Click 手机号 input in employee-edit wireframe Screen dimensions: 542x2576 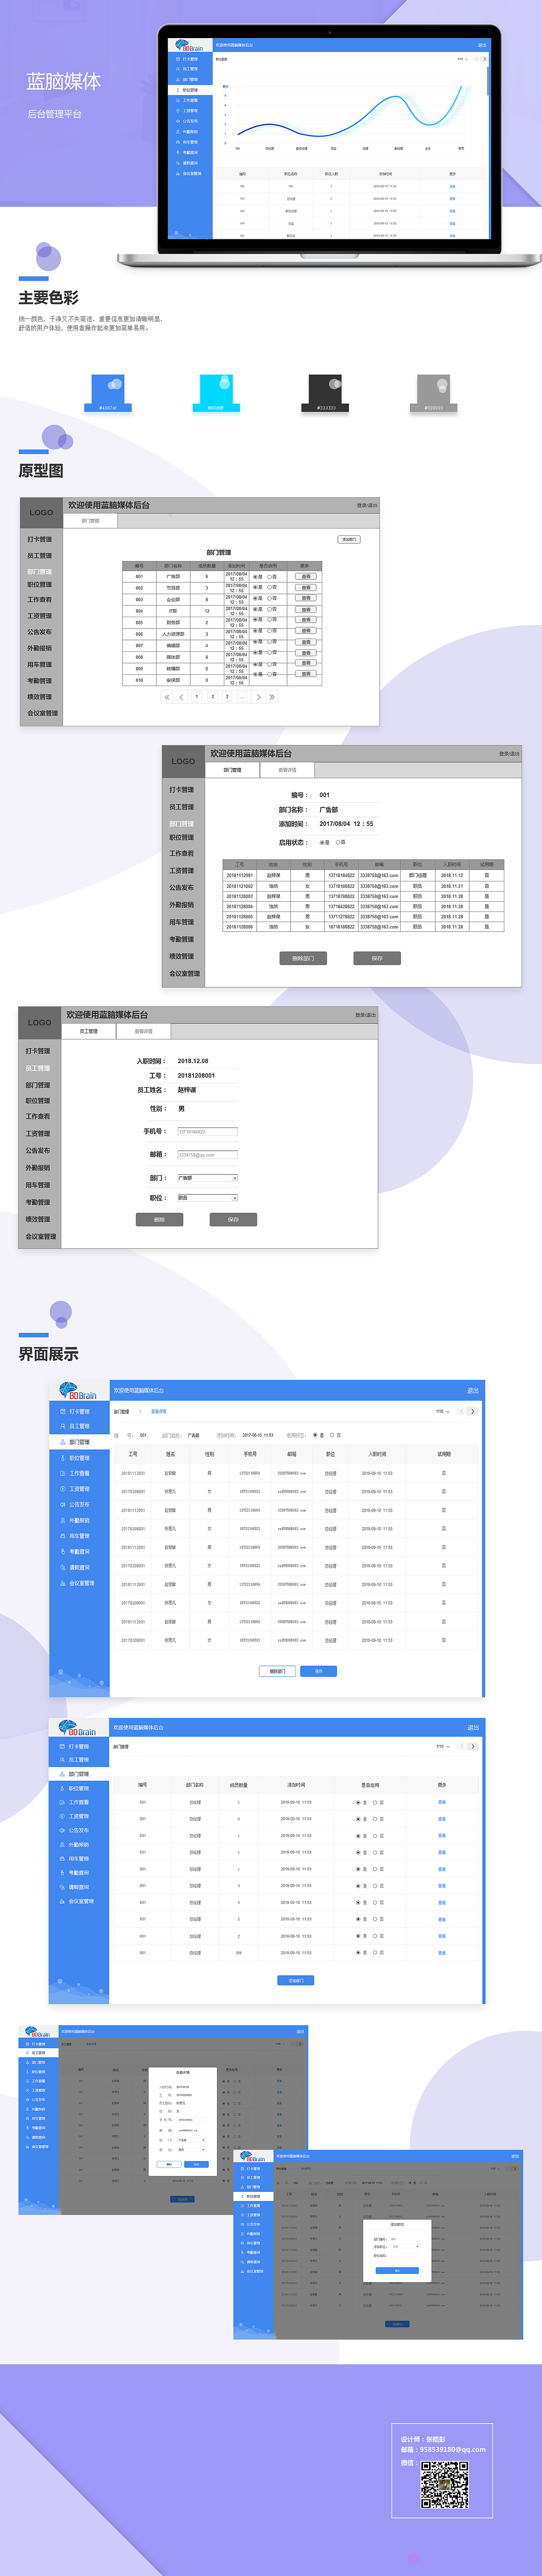[207, 1132]
